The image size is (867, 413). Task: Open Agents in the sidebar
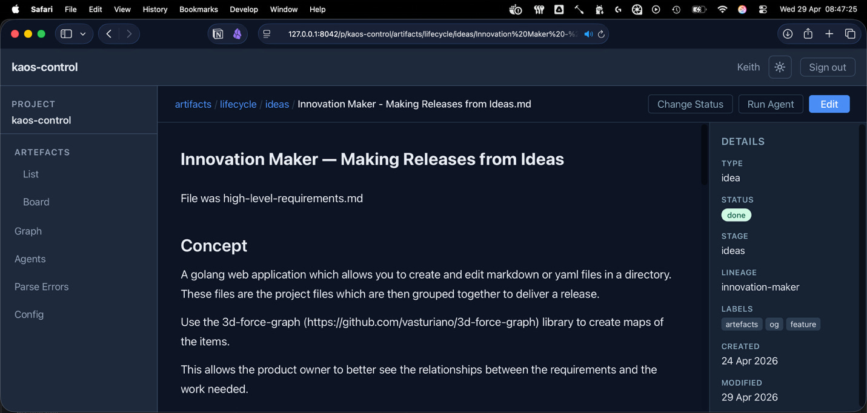[30, 259]
